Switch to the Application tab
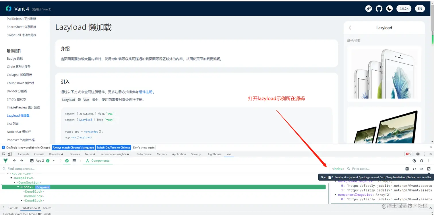Viewport: 434px width, 215px height. tap(179, 154)
